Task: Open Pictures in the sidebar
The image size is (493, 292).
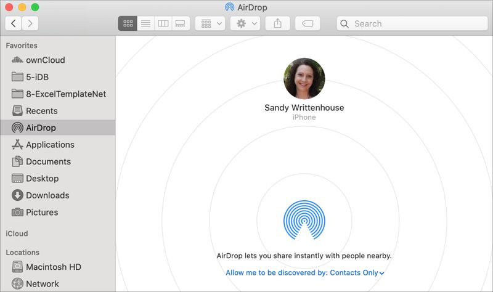Action: tap(58, 212)
